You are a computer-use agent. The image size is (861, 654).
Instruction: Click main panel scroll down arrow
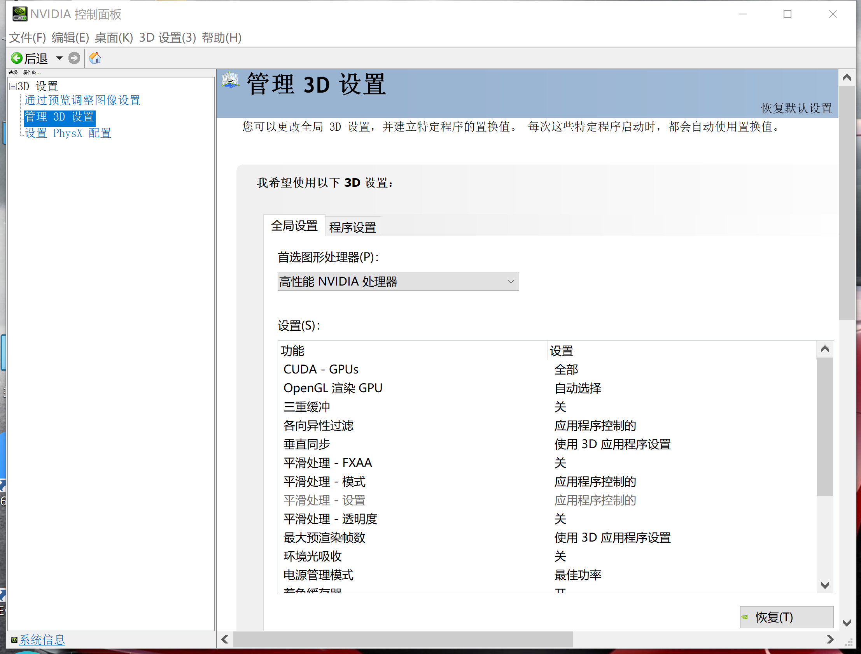847,623
